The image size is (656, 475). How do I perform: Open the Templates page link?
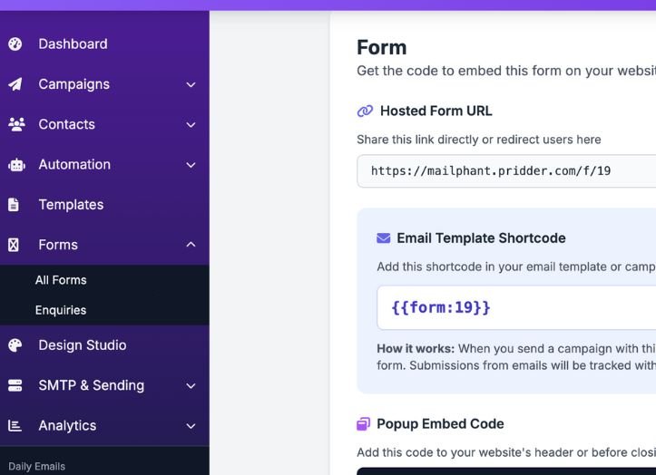pyautogui.click(x=71, y=205)
